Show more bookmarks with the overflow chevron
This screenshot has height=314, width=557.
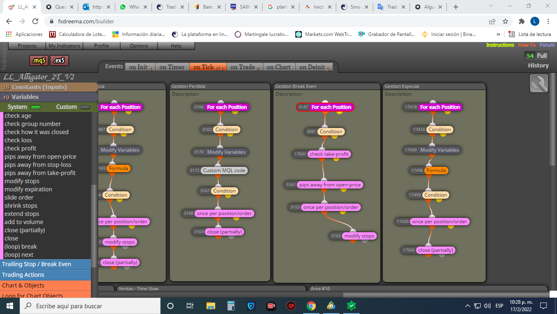tap(498, 34)
